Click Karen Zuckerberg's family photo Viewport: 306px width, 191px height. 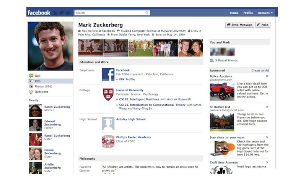(35, 110)
